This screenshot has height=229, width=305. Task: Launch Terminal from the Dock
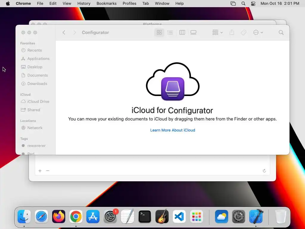(x=145, y=216)
